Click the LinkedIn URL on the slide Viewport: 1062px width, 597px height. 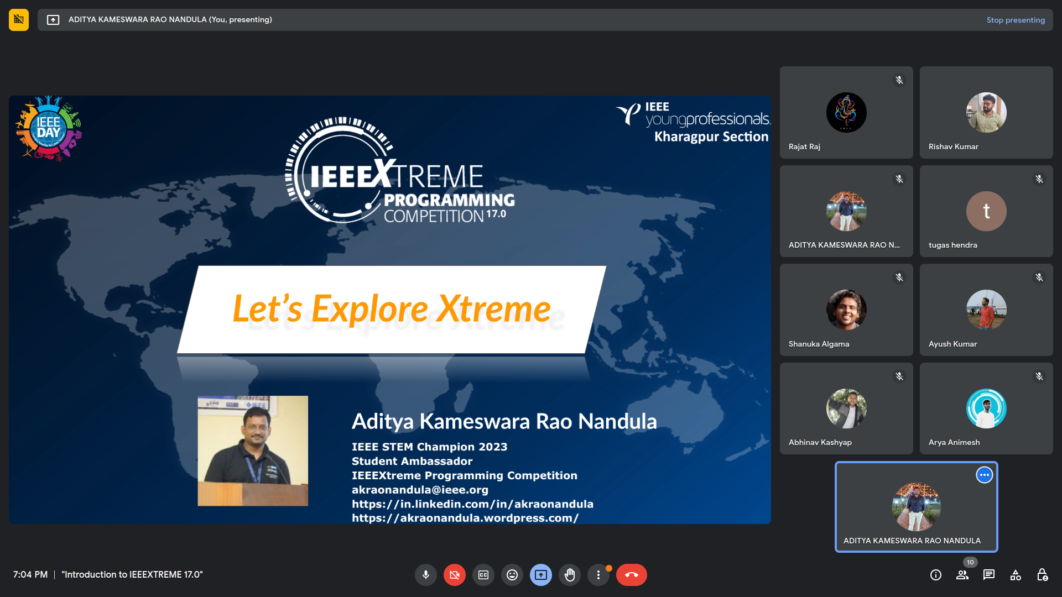[x=472, y=504]
